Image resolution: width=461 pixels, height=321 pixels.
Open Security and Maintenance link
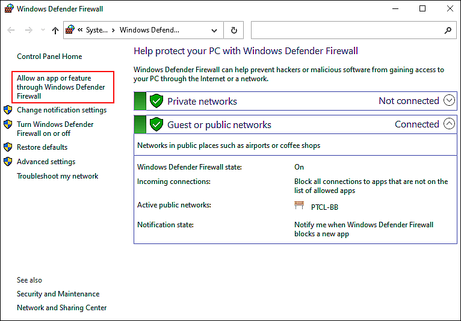tap(58, 294)
